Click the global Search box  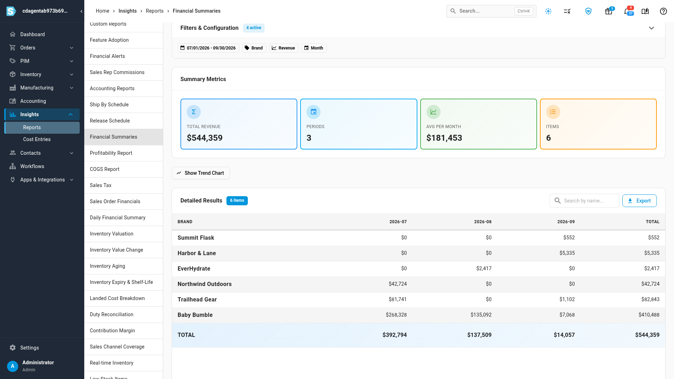491,11
